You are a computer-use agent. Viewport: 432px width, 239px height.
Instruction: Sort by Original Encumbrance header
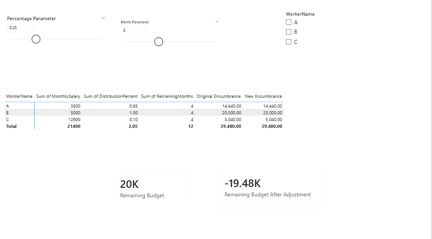219,96
